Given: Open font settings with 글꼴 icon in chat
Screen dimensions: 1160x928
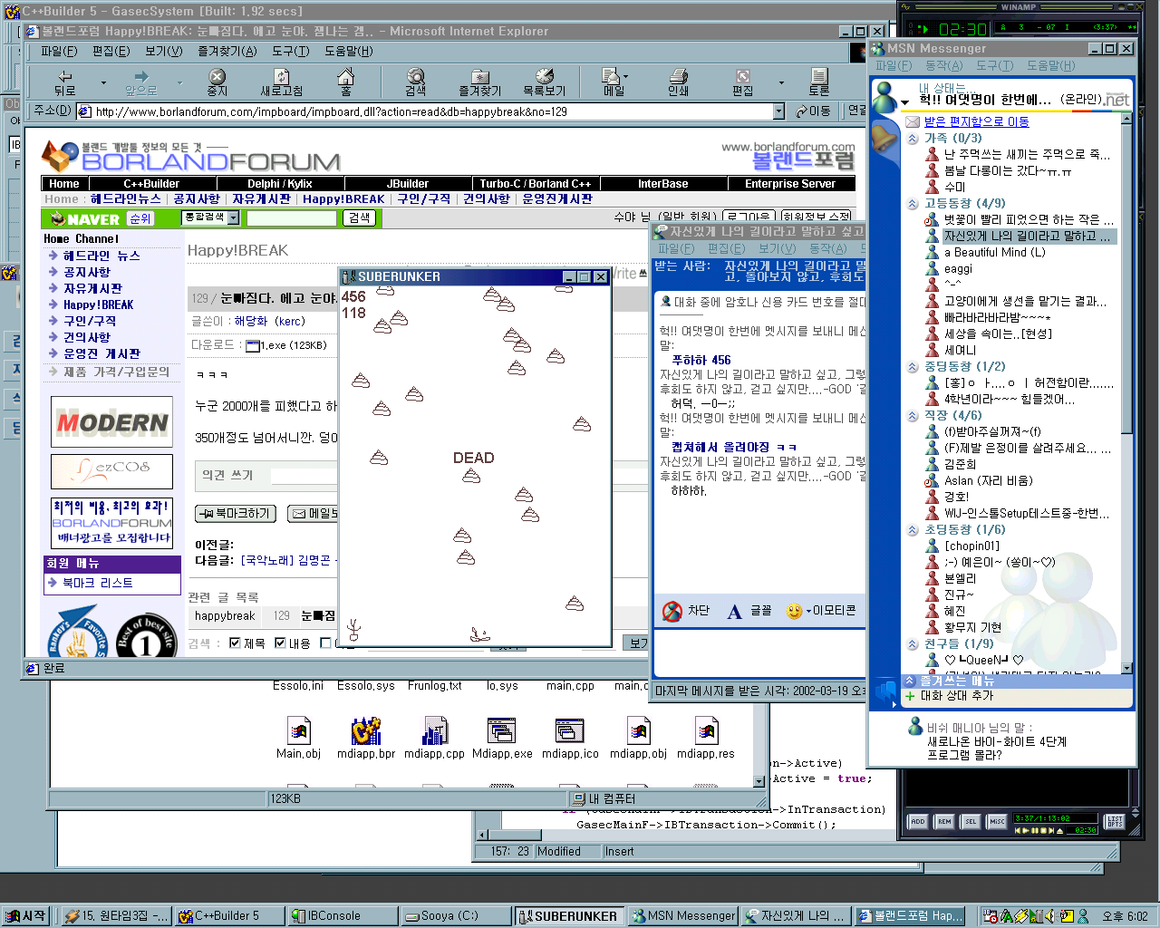Looking at the screenshot, I should [749, 611].
